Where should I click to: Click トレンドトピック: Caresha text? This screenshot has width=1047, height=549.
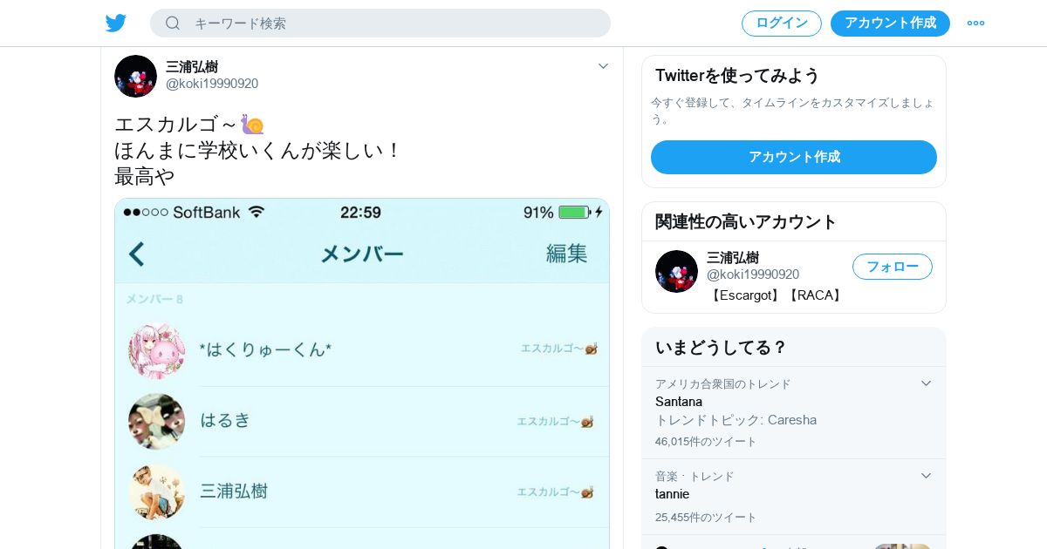736,420
